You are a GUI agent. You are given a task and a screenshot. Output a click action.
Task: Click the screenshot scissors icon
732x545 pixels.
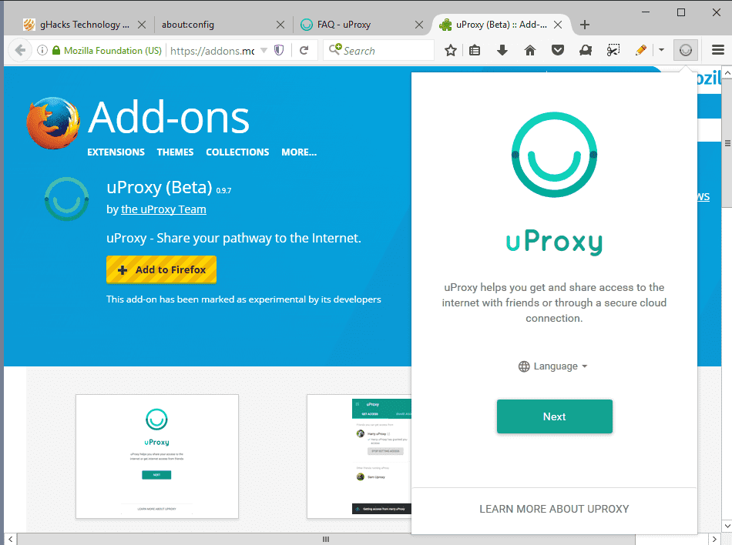point(613,50)
